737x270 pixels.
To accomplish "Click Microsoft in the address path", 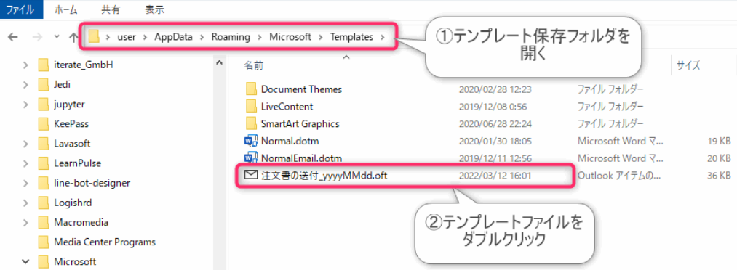I will tap(290, 37).
